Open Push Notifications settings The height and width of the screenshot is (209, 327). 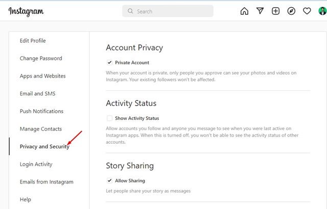(x=41, y=111)
